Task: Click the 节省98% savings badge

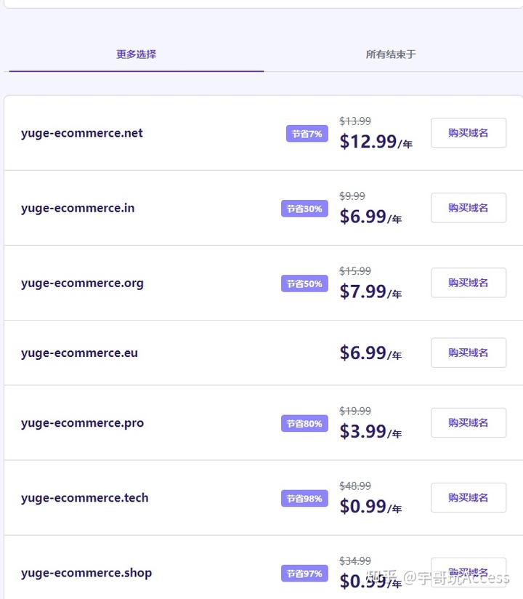Action: click(304, 498)
